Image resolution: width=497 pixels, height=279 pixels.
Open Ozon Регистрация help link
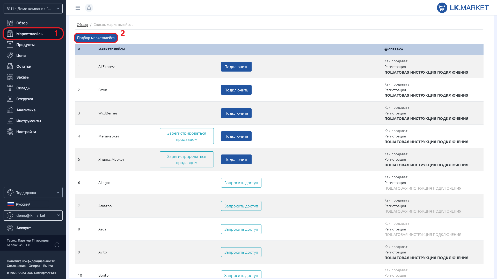[395, 90]
